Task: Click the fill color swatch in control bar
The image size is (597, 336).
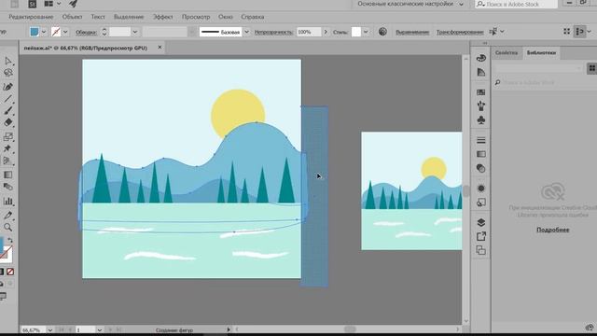Action: (x=35, y=32)
